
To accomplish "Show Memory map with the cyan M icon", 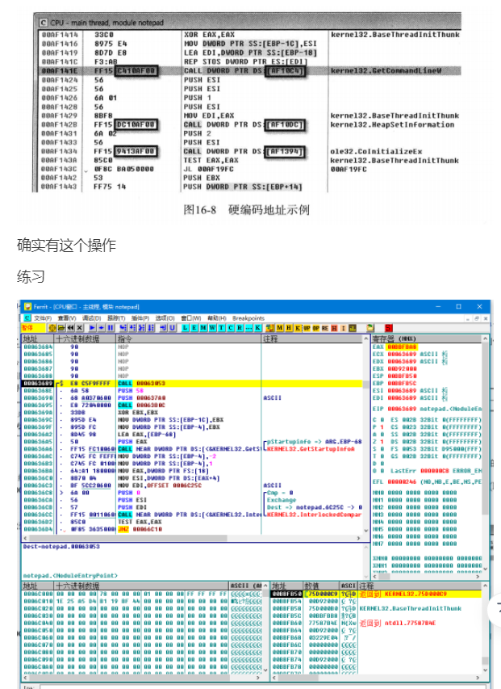I will pyautogui.click(x=203, y=327).
